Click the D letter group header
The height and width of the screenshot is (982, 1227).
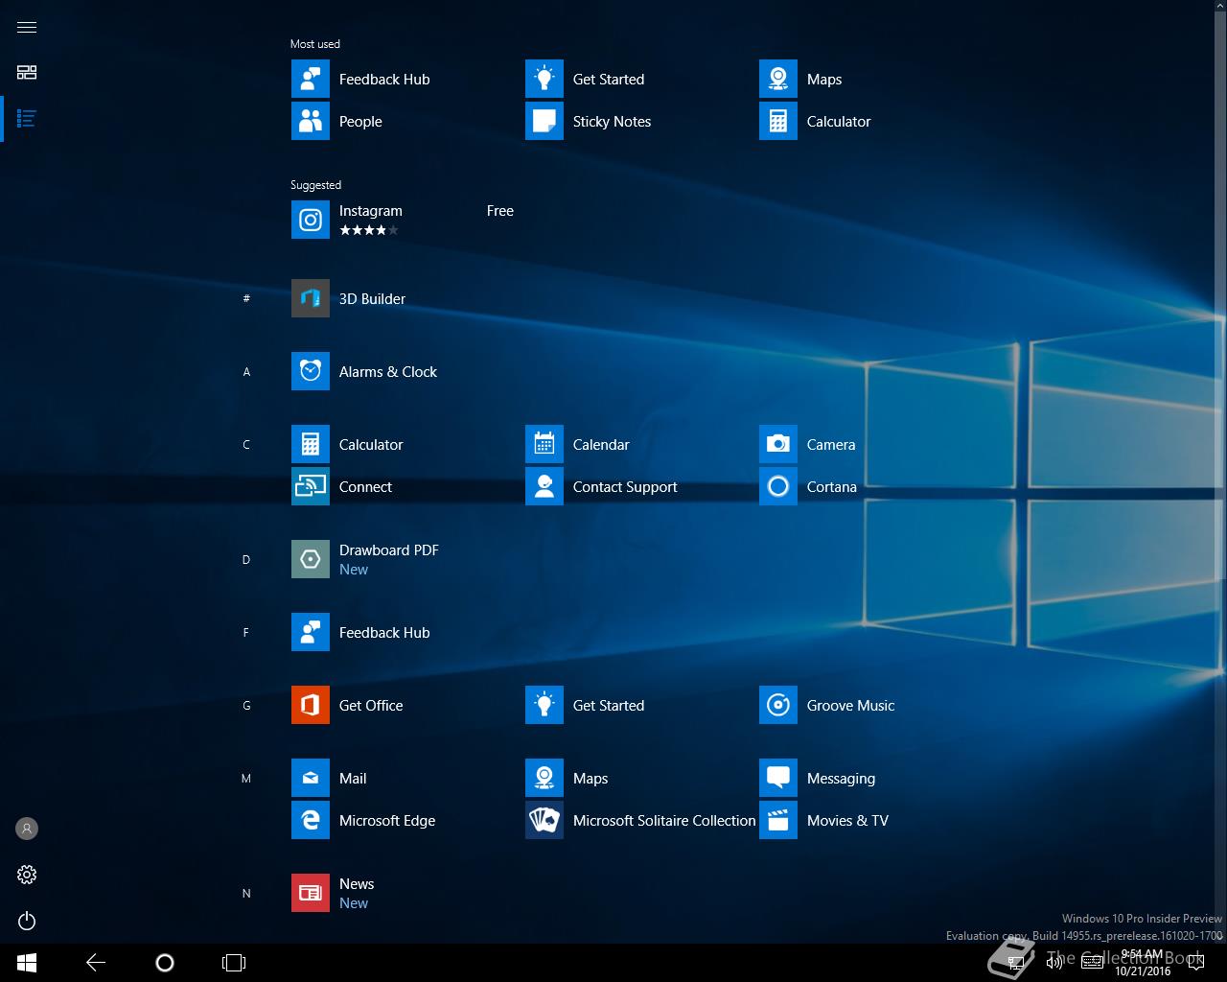pyautogui.click(x=246, y=559)
